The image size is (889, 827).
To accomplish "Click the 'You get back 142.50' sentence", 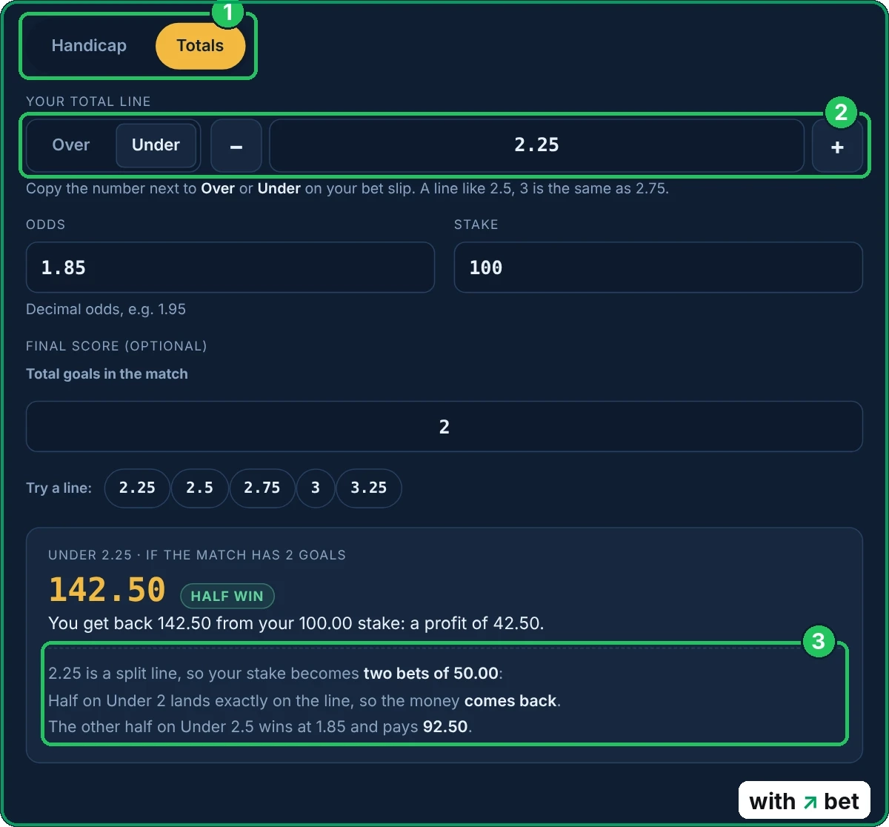I will [296, 623].
